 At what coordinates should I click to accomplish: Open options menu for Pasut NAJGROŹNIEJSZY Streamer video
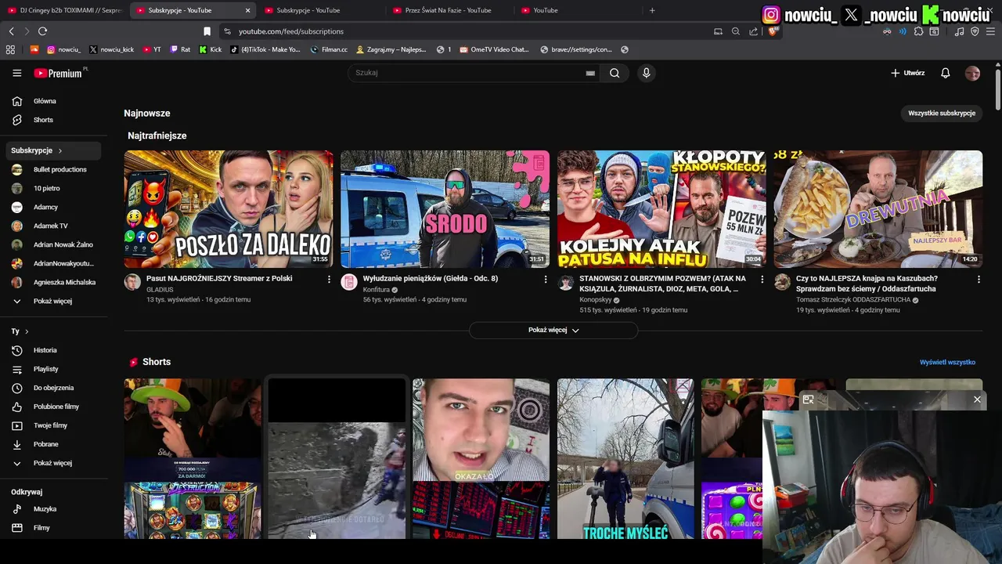329,279
